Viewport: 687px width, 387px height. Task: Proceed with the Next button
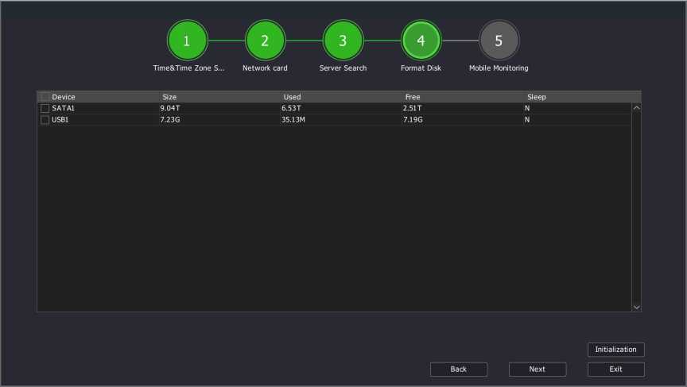(x=538, y=369)
